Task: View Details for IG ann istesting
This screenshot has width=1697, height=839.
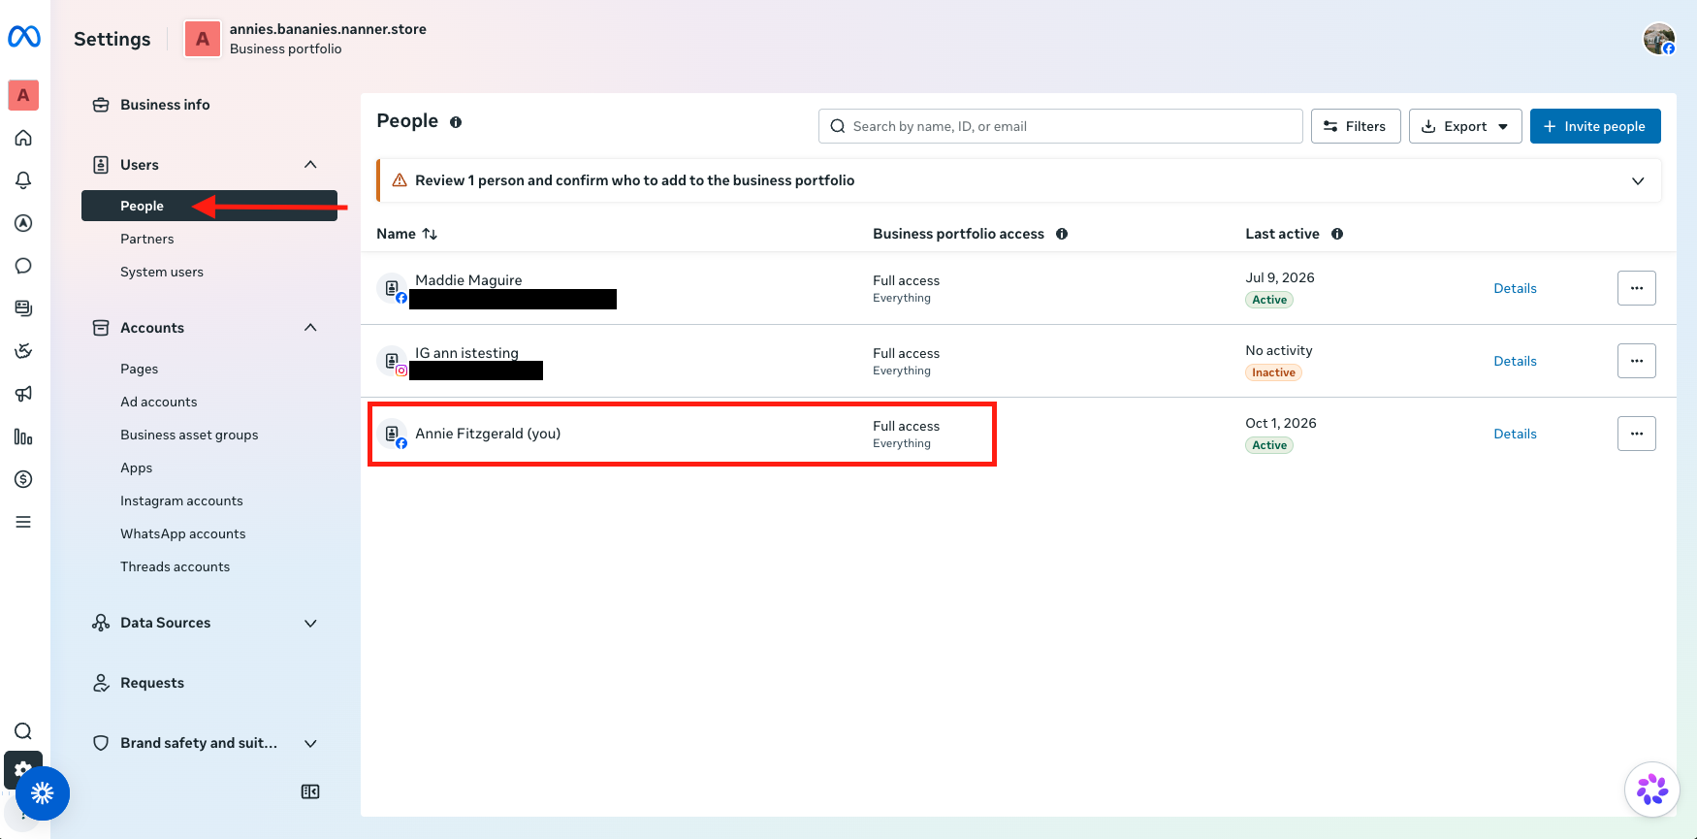Action: click(1515, 361)
